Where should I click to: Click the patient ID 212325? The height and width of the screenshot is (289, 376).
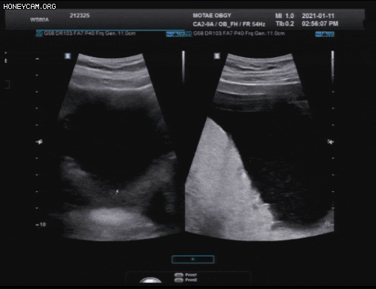[x=80, y=16]
